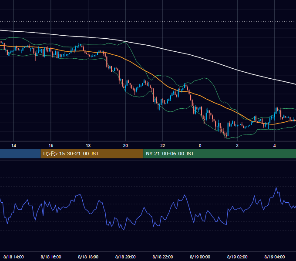The height and width of the screenshot is (261, 296).
Task: Click the 8/18 18:00 date label
Action: click(88, 257)
